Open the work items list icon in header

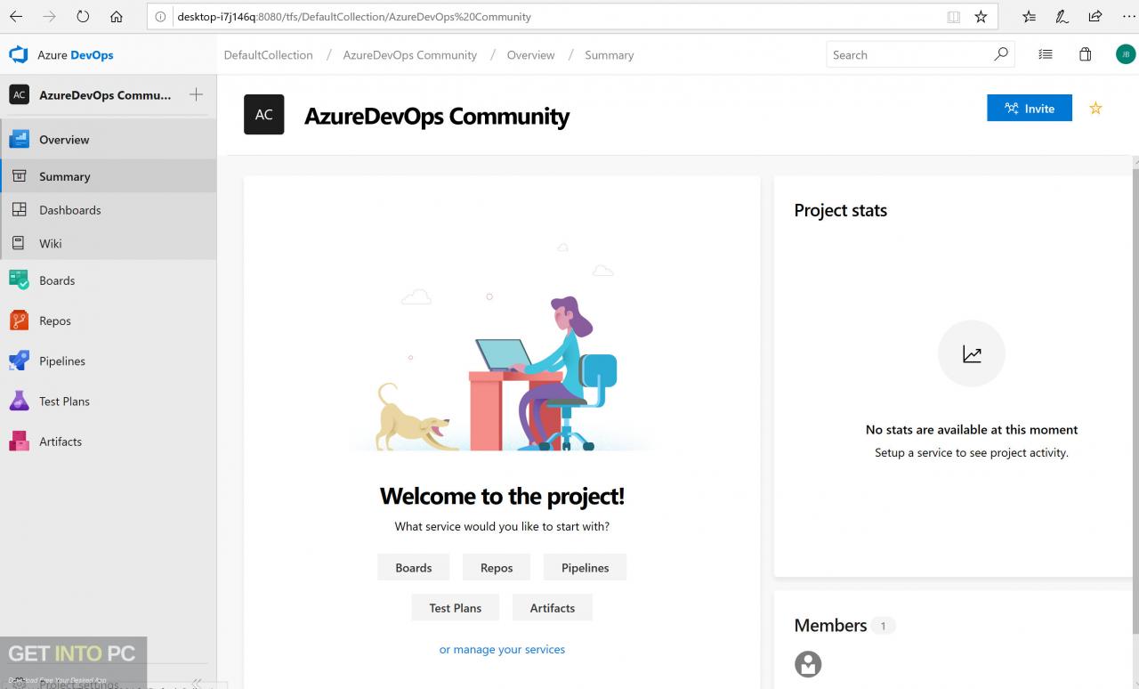pyautogui.click(x=1046, y=54)
